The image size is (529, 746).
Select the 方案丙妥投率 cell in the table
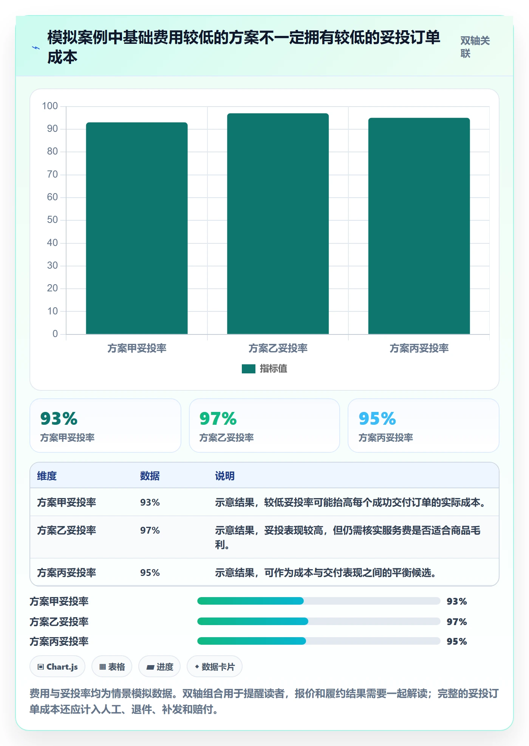67,573
